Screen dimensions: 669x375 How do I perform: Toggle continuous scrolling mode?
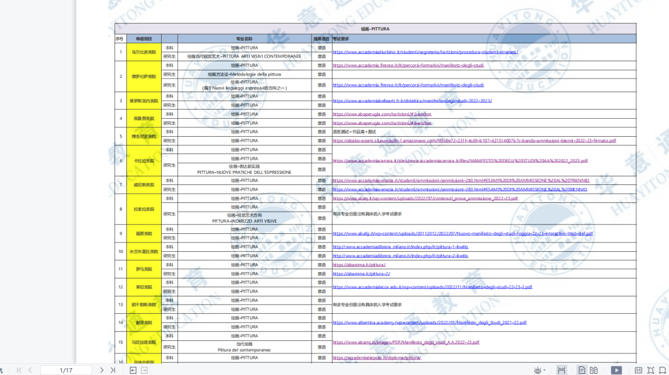coord(561,370)
